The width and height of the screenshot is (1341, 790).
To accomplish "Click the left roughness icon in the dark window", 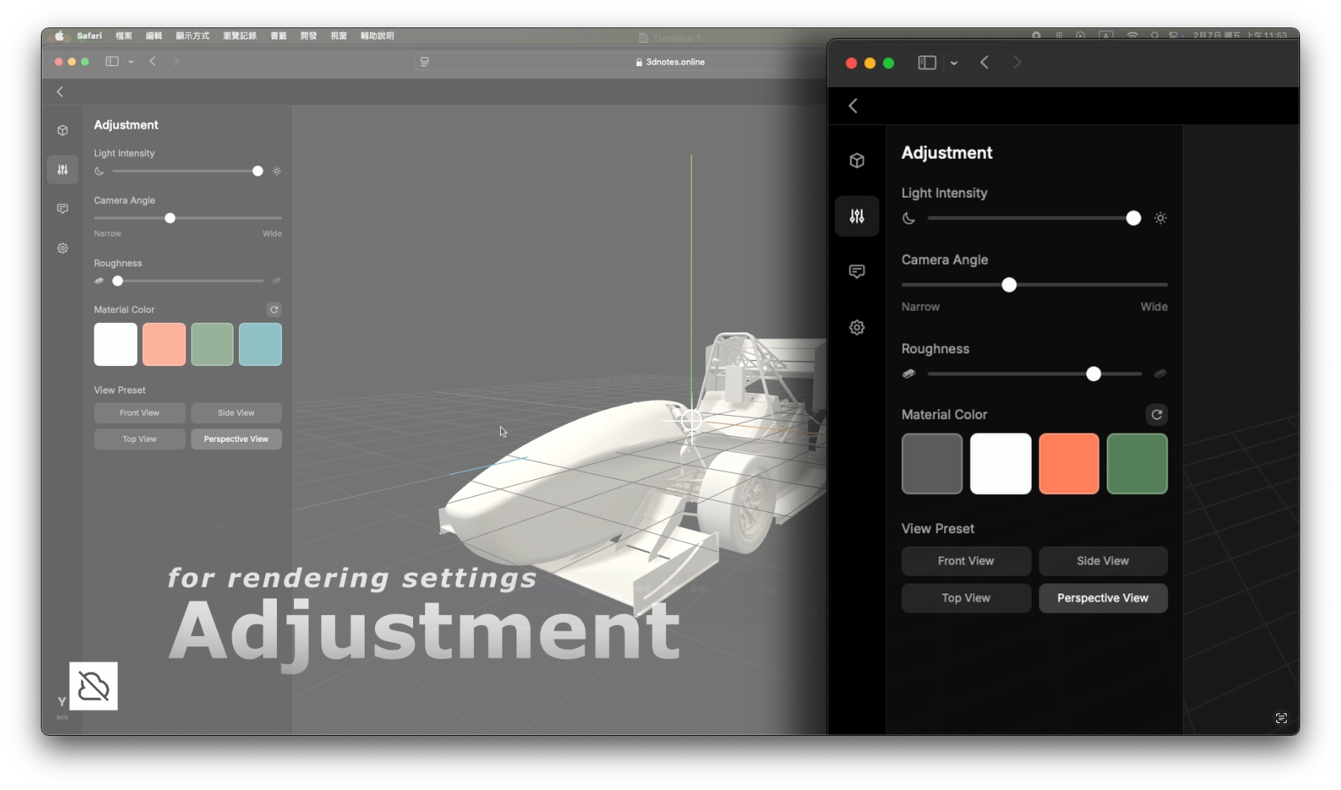I will tap(909, 373).
